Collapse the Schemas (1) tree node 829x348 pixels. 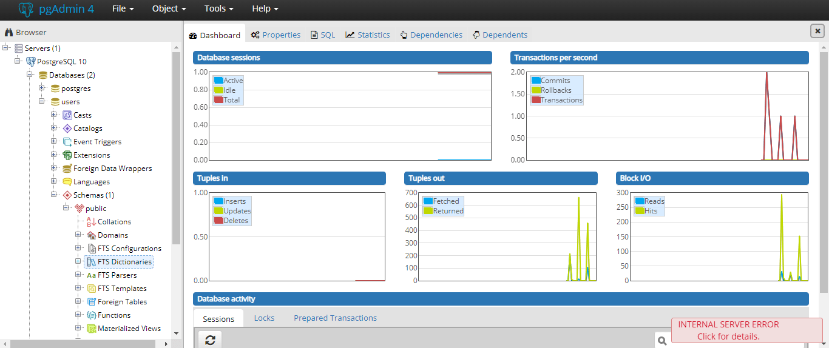(x=54, y=195)
